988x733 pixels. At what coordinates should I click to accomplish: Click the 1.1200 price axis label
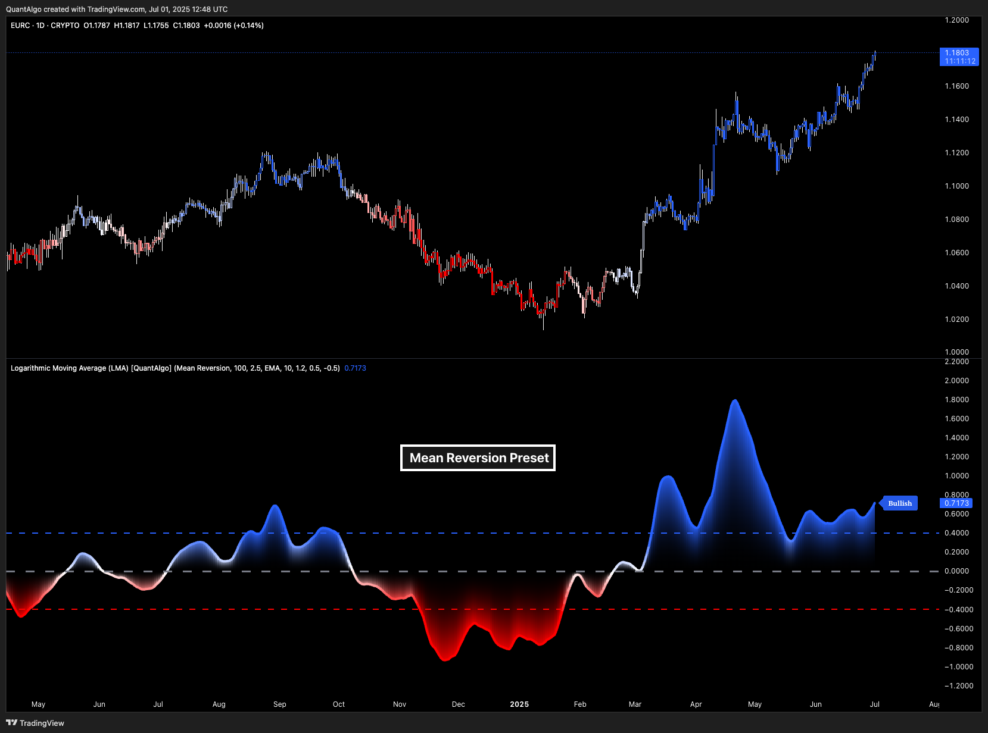pos(956,153)
